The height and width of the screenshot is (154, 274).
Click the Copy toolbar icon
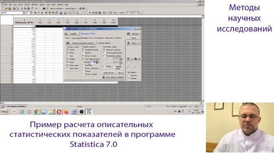[x=25, y=9]
